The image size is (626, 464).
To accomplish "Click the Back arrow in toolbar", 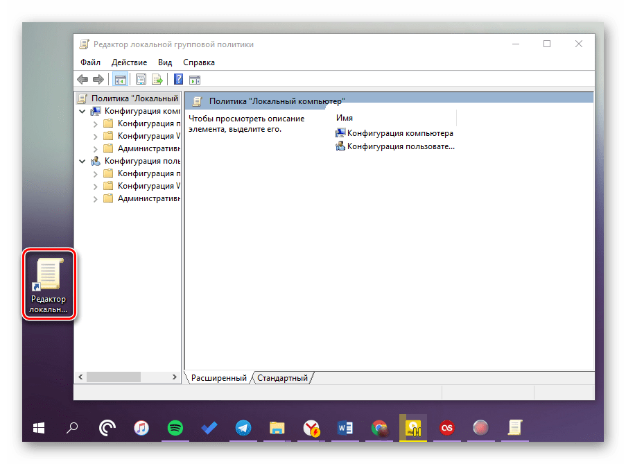I will click(x=83, y=79).
